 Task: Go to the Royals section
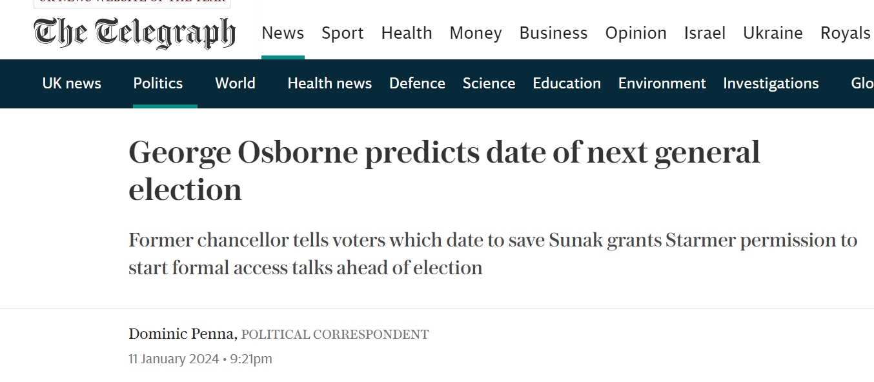click(846, 33)
